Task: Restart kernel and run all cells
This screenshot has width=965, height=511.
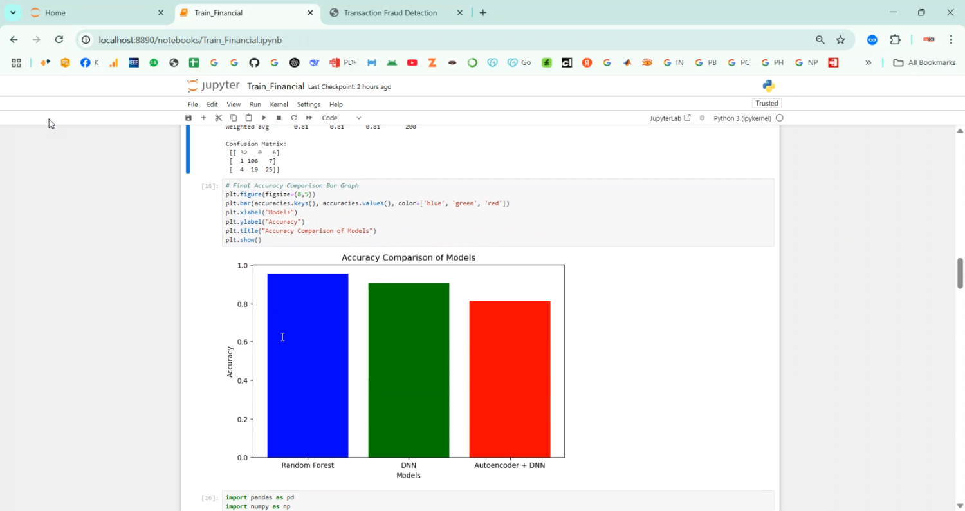Action: pos(309,118)
